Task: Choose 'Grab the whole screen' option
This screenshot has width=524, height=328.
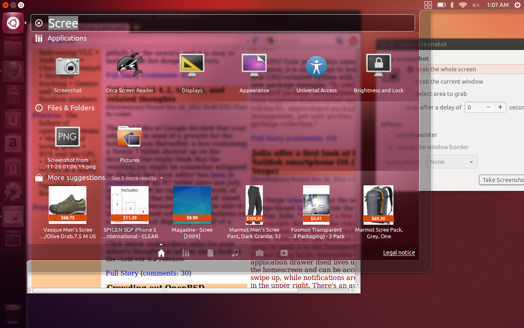Action: tap(447, 69)
